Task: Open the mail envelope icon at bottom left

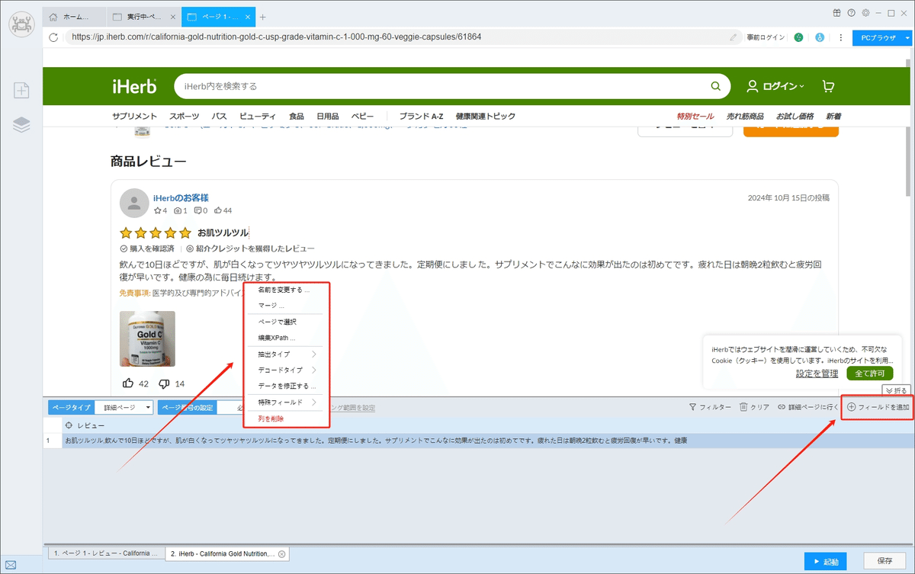Action: click(x=11, y=565)
